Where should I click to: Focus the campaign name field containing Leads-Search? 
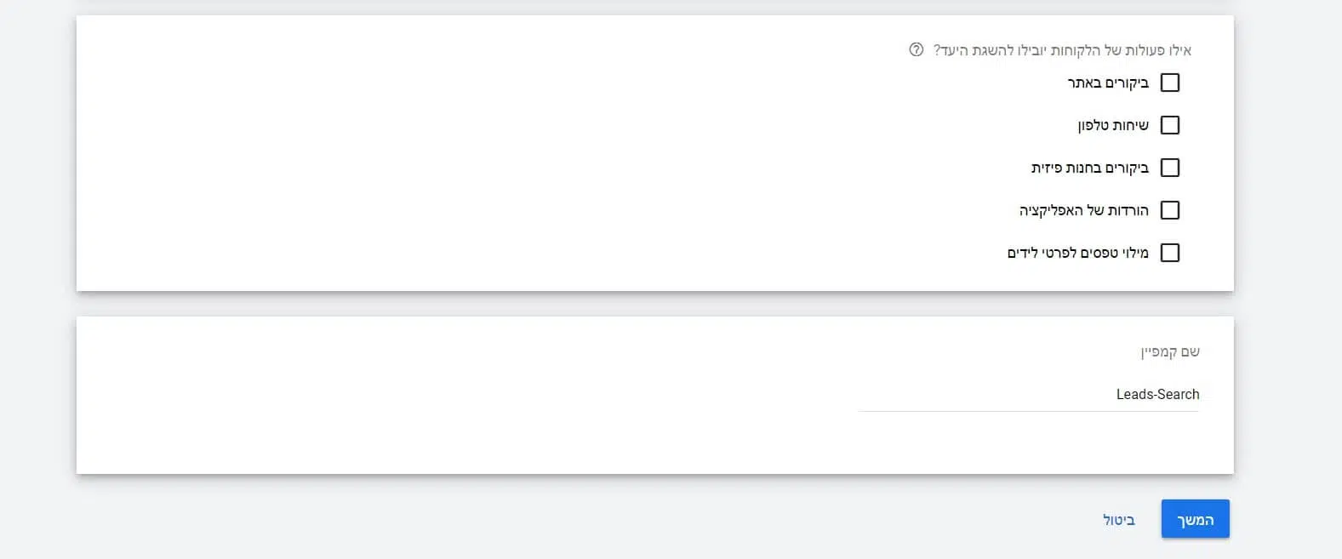[1029, 394]
